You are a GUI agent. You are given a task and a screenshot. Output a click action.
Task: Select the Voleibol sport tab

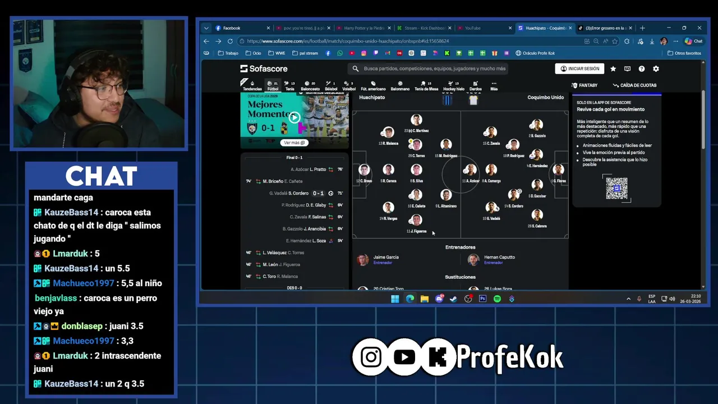[x=349, y=86]
